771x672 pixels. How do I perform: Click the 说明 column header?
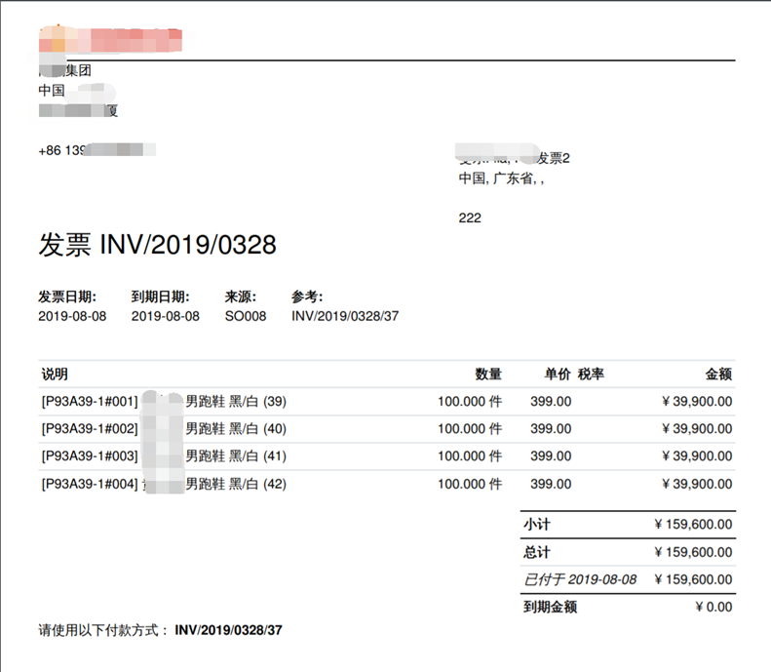[55, 374]
